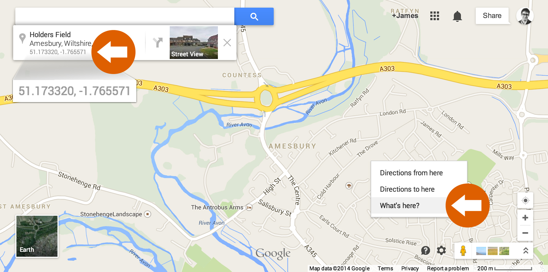Click into the search input field
548x272 pixels.
(125, 16)
